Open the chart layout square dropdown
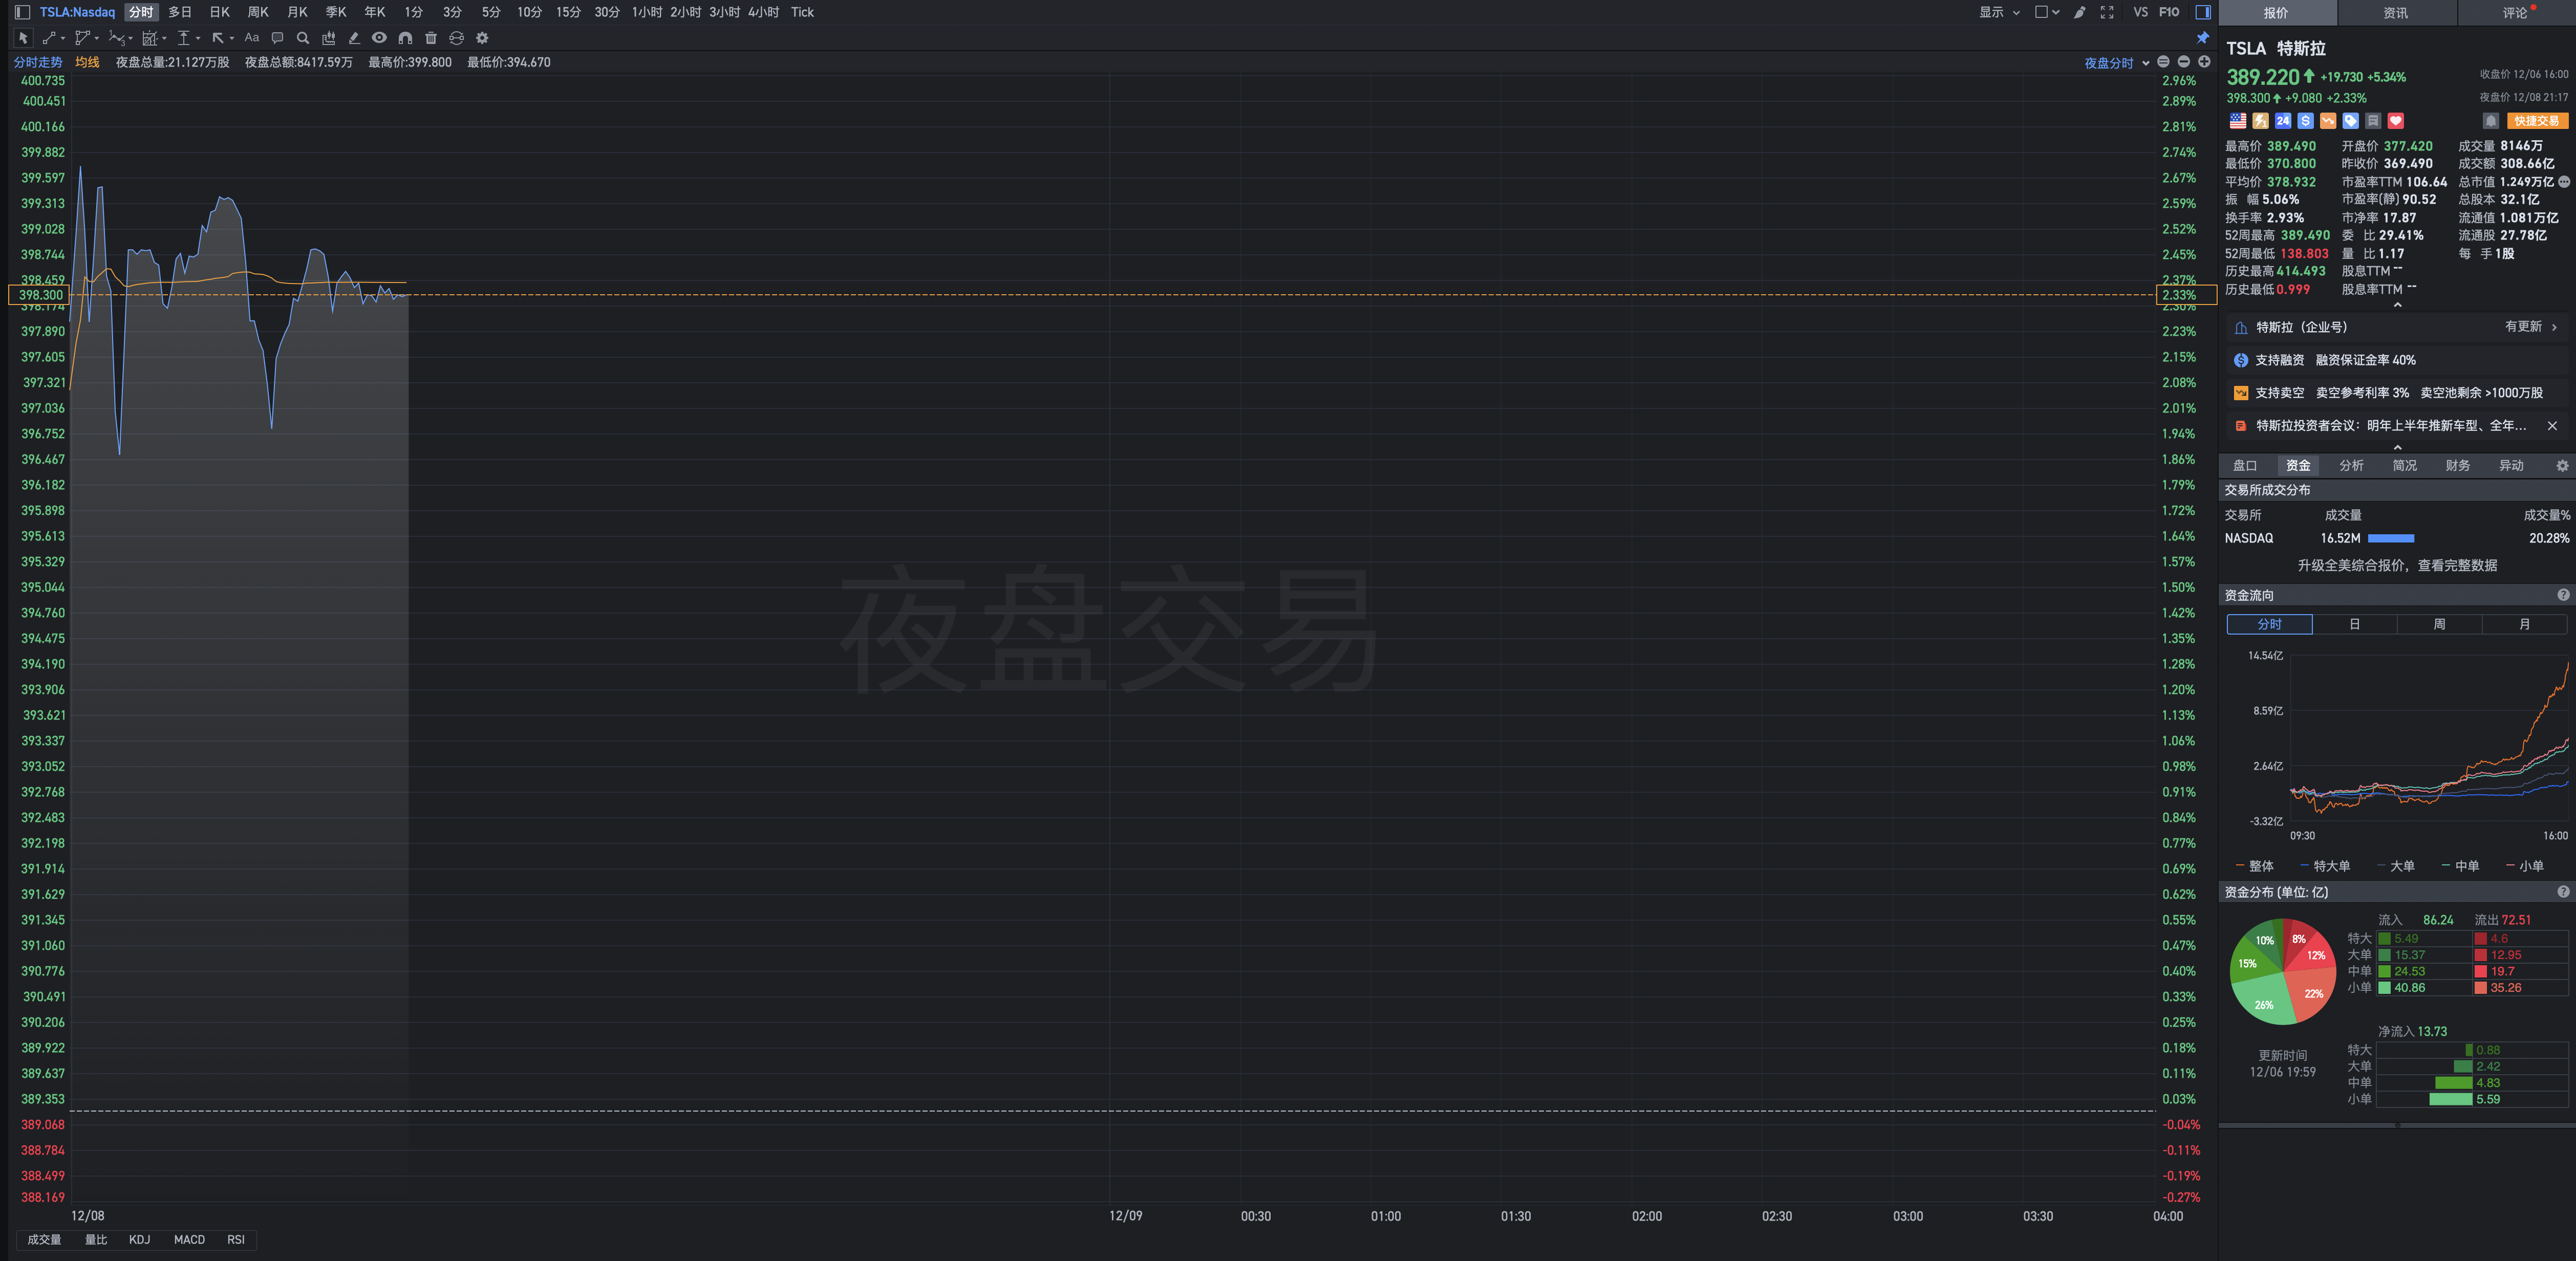The width and height of the screenshot is (2576, 1261). pyautogui.click(x=2047, y=12)
